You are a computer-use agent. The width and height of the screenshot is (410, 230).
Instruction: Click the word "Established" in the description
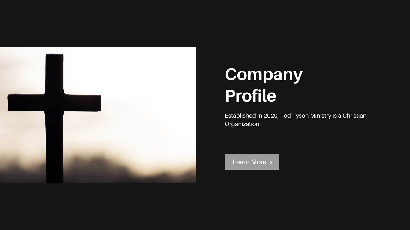240,116
